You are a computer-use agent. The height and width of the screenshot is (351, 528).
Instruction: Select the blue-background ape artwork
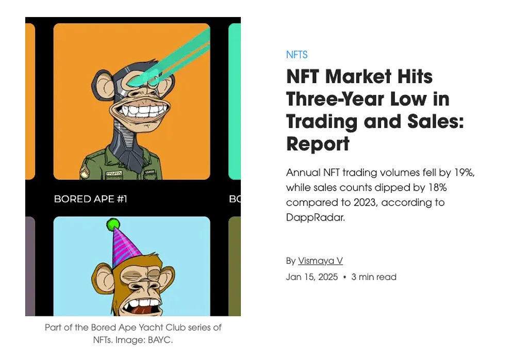click(x=131, y=265)
